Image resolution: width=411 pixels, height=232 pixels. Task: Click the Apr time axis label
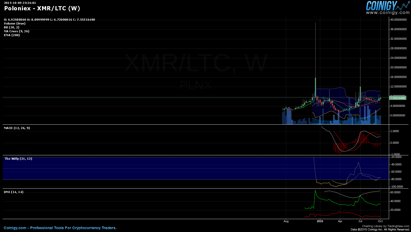(x=340, y=221)
